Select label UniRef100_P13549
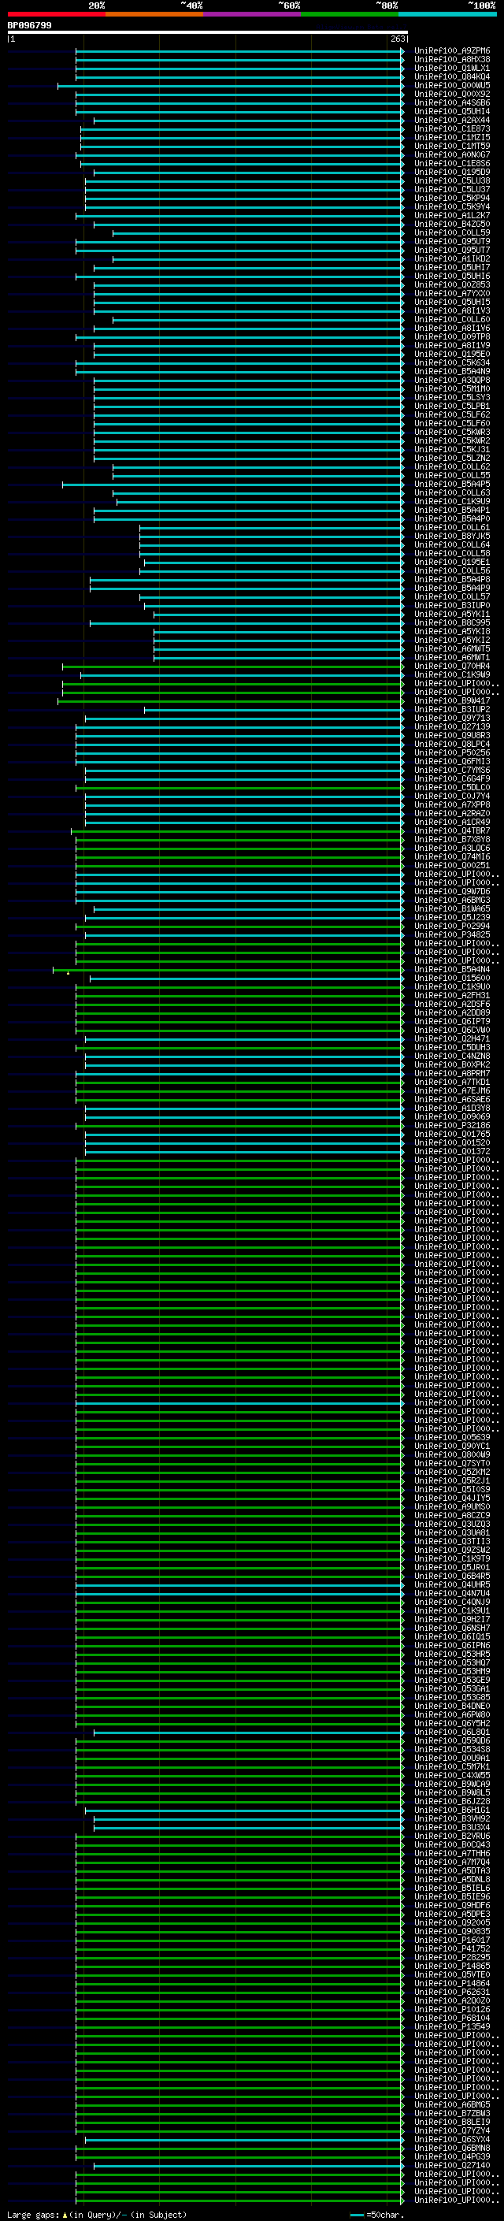504x2221 pixels. [x=451, y=2026]
